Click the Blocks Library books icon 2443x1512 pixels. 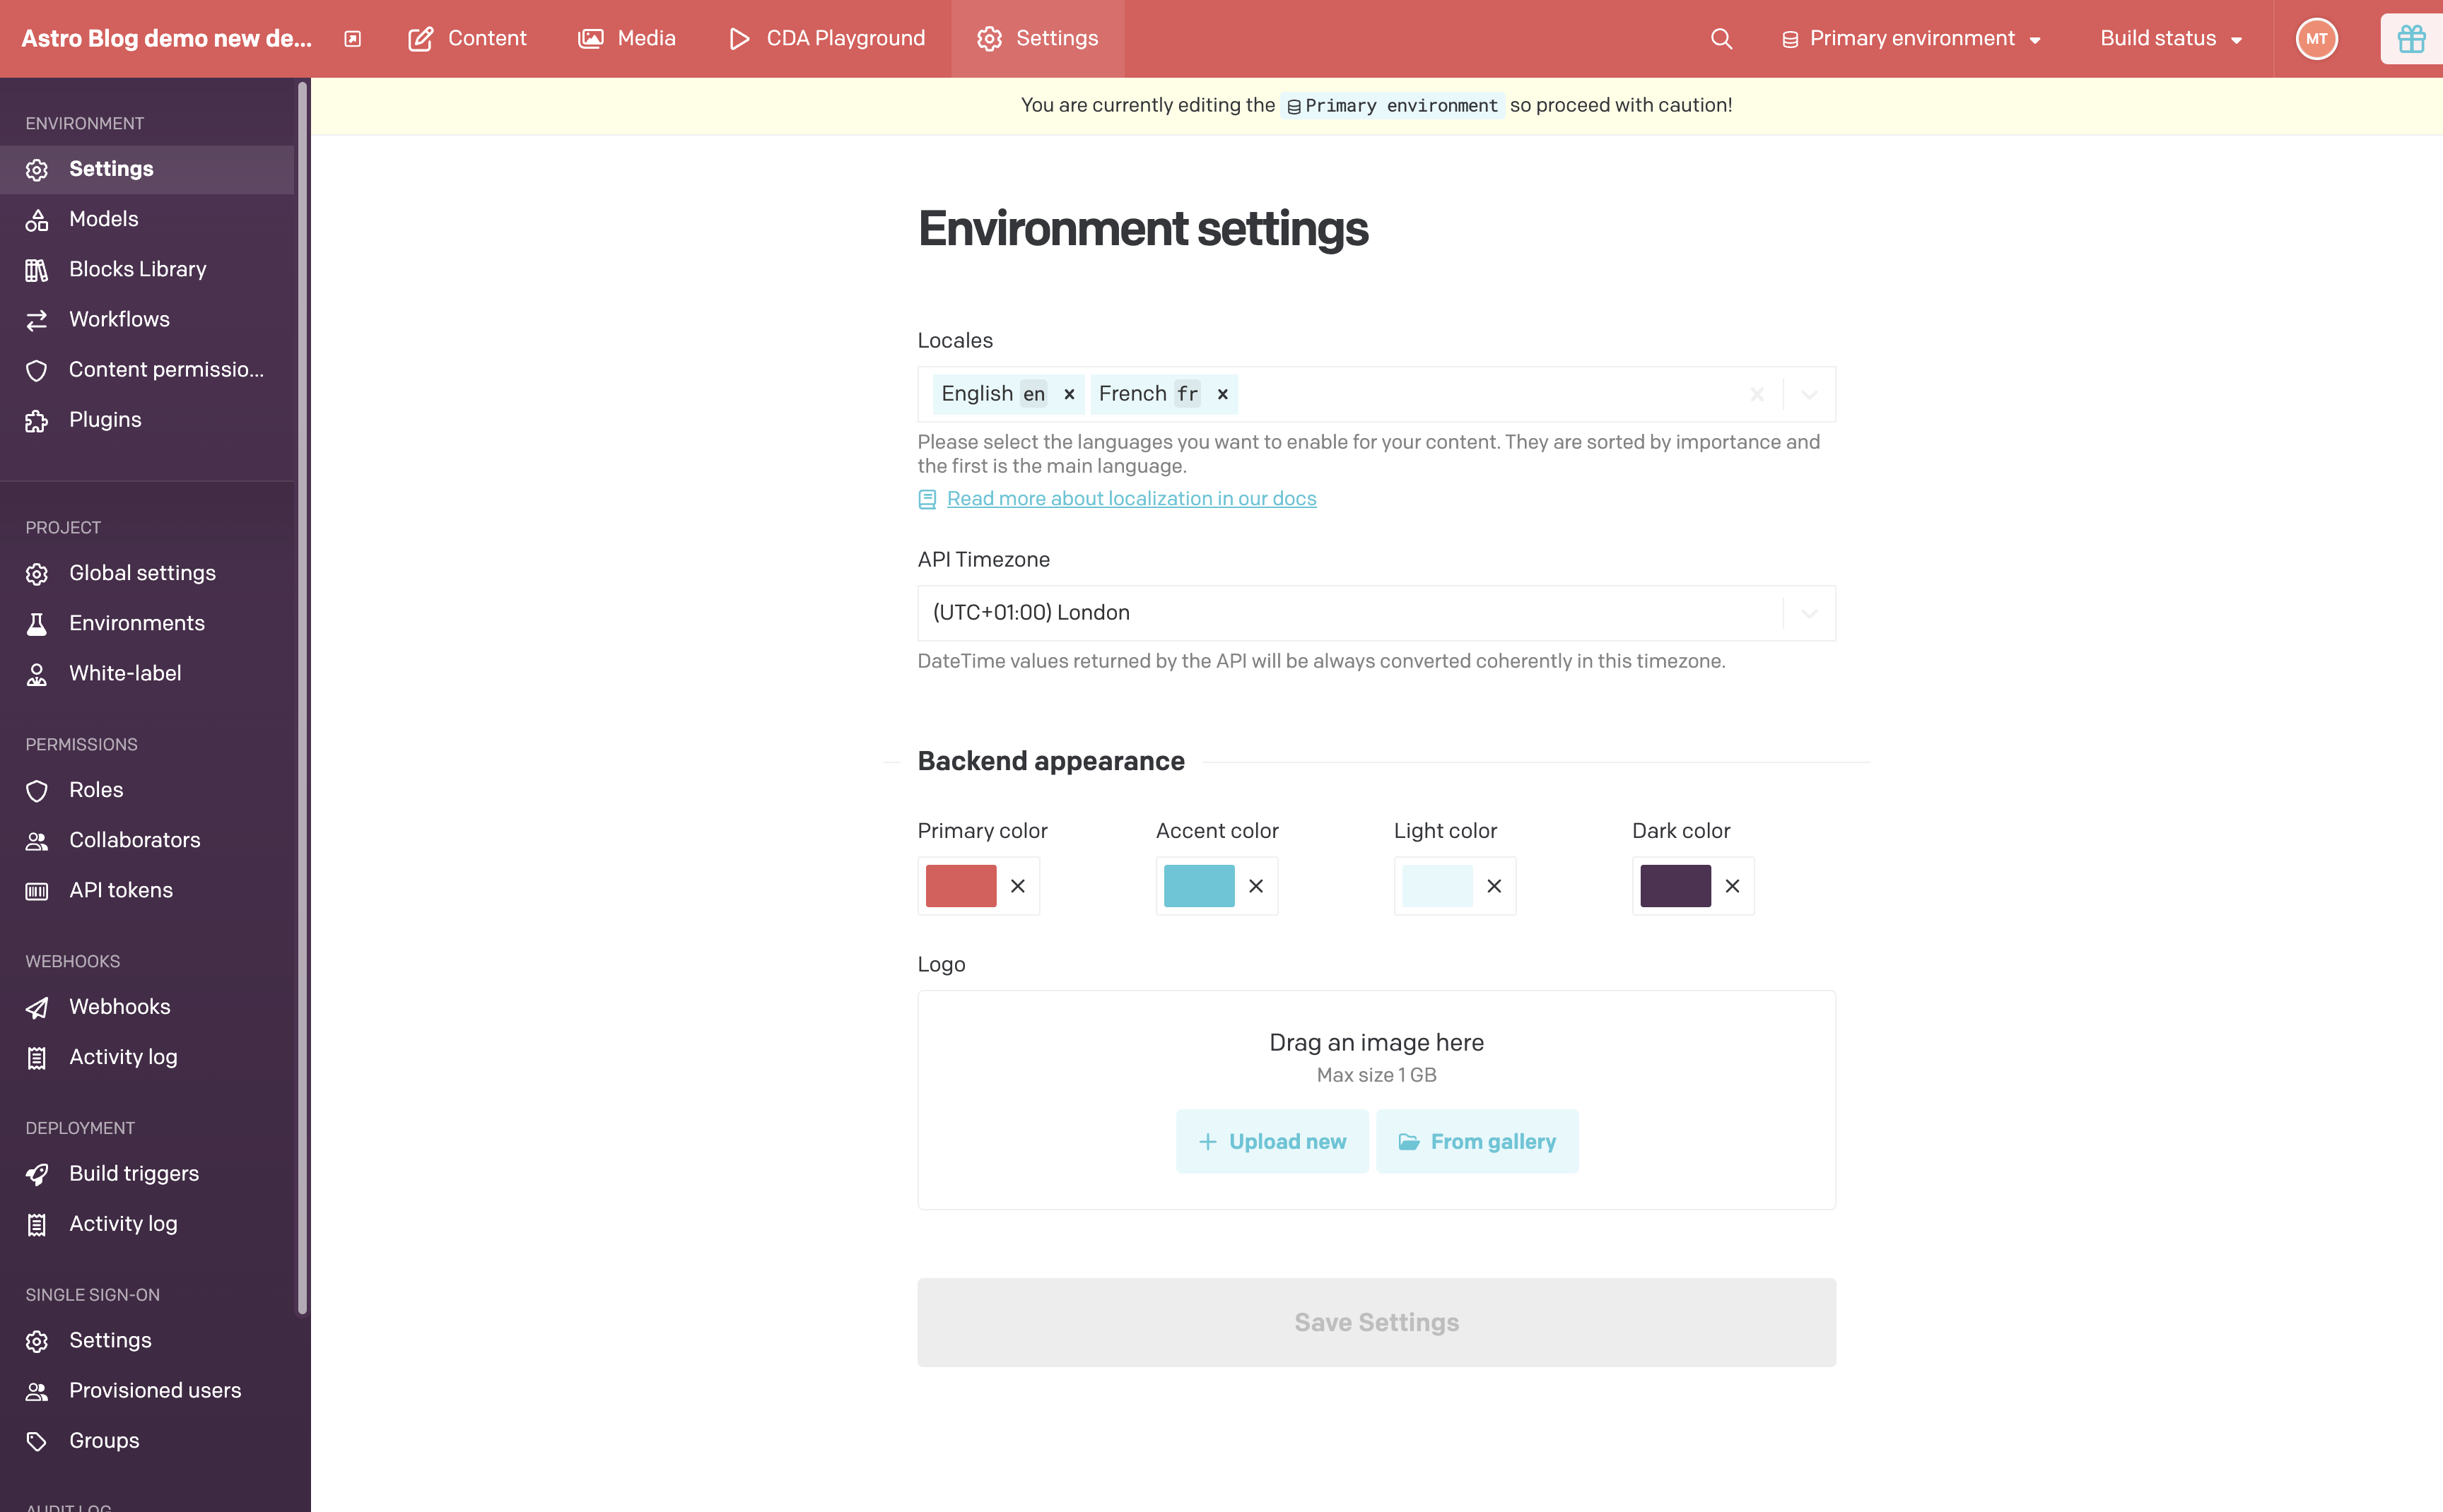point(37,270)
